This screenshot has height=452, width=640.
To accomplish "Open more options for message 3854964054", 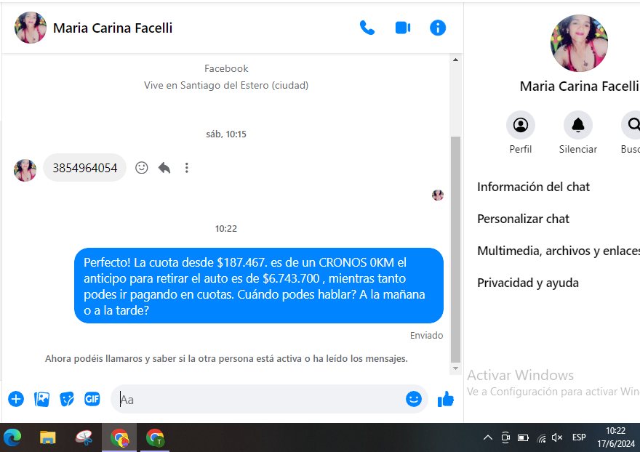I will (186, 168).
